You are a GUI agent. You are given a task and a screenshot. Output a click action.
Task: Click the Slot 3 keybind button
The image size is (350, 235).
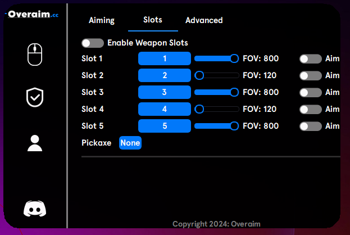tap(165, 92)
